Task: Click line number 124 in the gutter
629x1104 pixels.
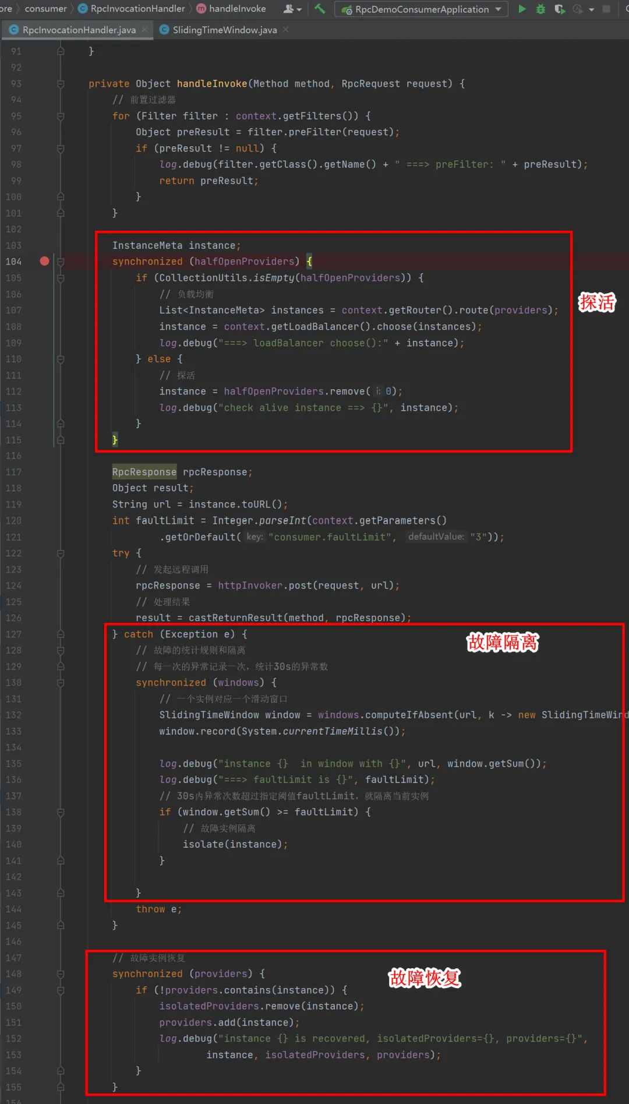Action: click(x=13, y=585)
